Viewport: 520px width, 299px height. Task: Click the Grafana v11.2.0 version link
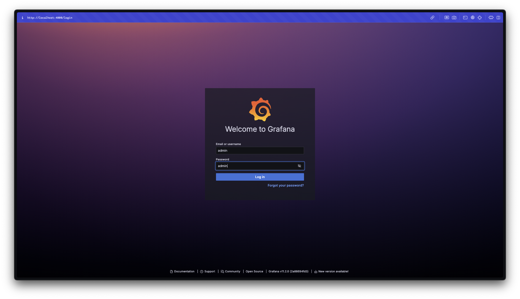[288, 272]
